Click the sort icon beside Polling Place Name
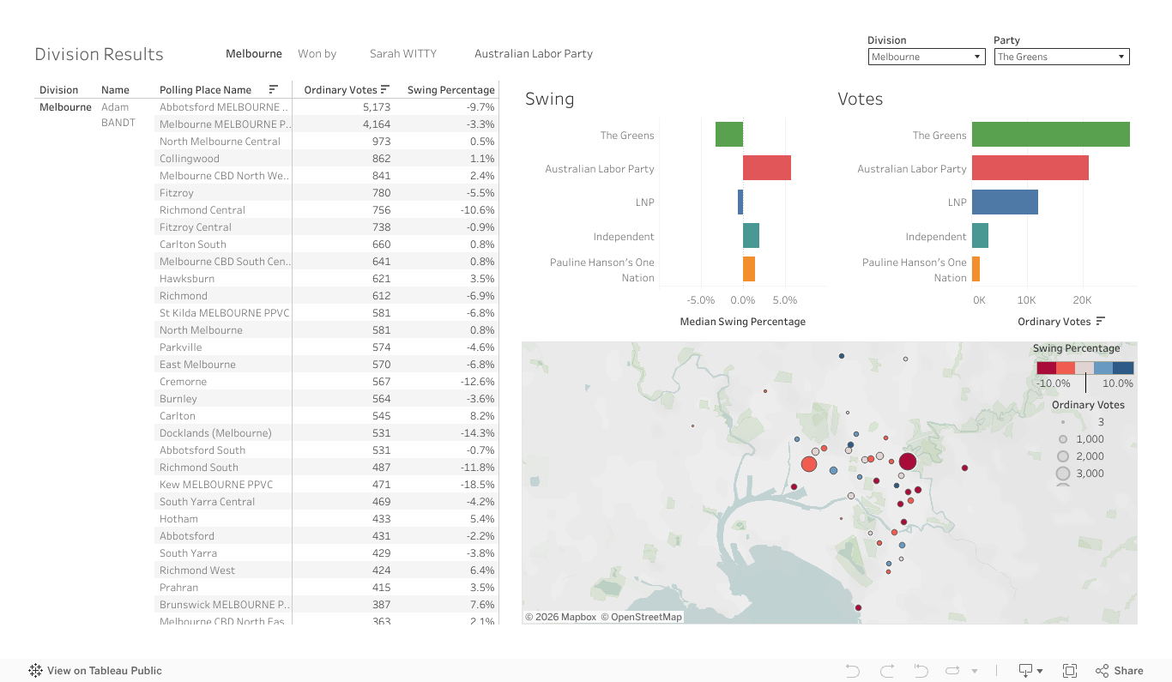 273,89
